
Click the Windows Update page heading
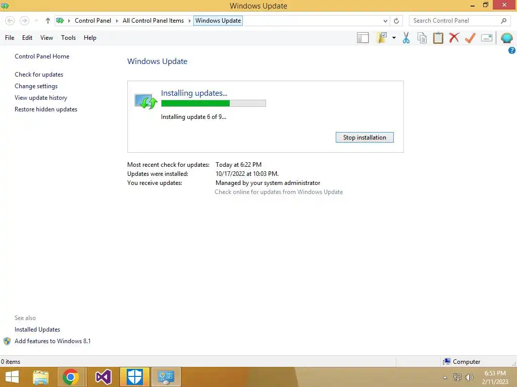click(x=158, y=61)
